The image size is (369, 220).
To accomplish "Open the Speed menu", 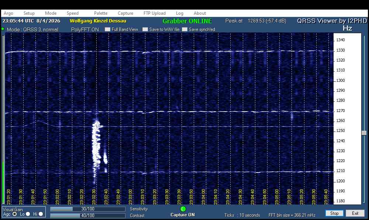I will tap(72, 13).
